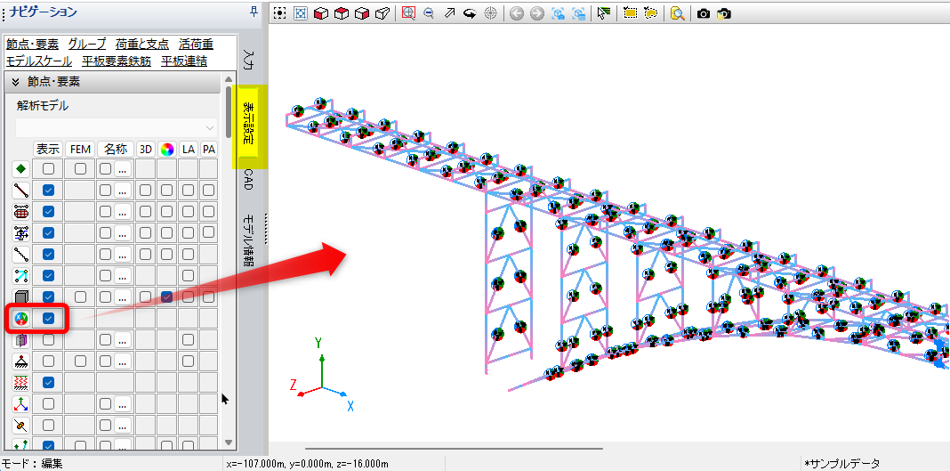Screen dimensions: 950x471
Task: Select the first red-front cube view icon
Action: pos(321,12)
